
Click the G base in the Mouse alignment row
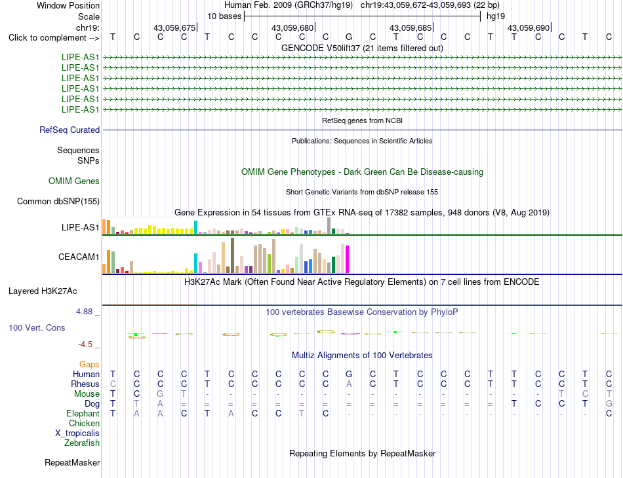click(160, 394)
